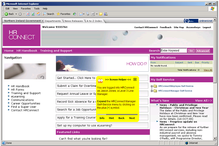
Task: Click the Stop icon in browser toolbar
Action: 28,14
